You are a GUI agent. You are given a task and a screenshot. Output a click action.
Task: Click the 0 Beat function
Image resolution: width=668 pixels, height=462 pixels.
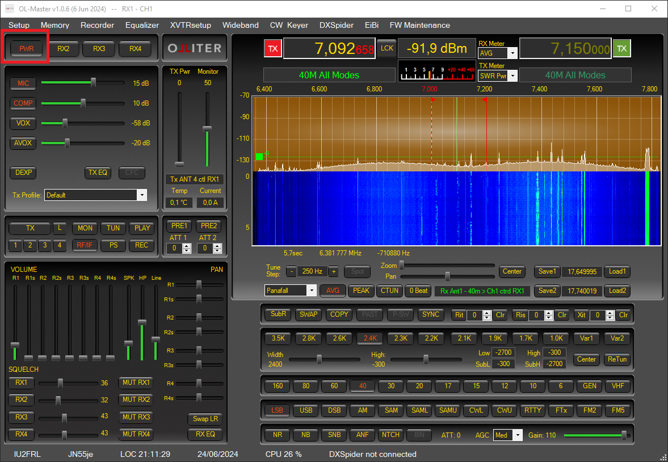pyautogui.click(x=418, y=291)
